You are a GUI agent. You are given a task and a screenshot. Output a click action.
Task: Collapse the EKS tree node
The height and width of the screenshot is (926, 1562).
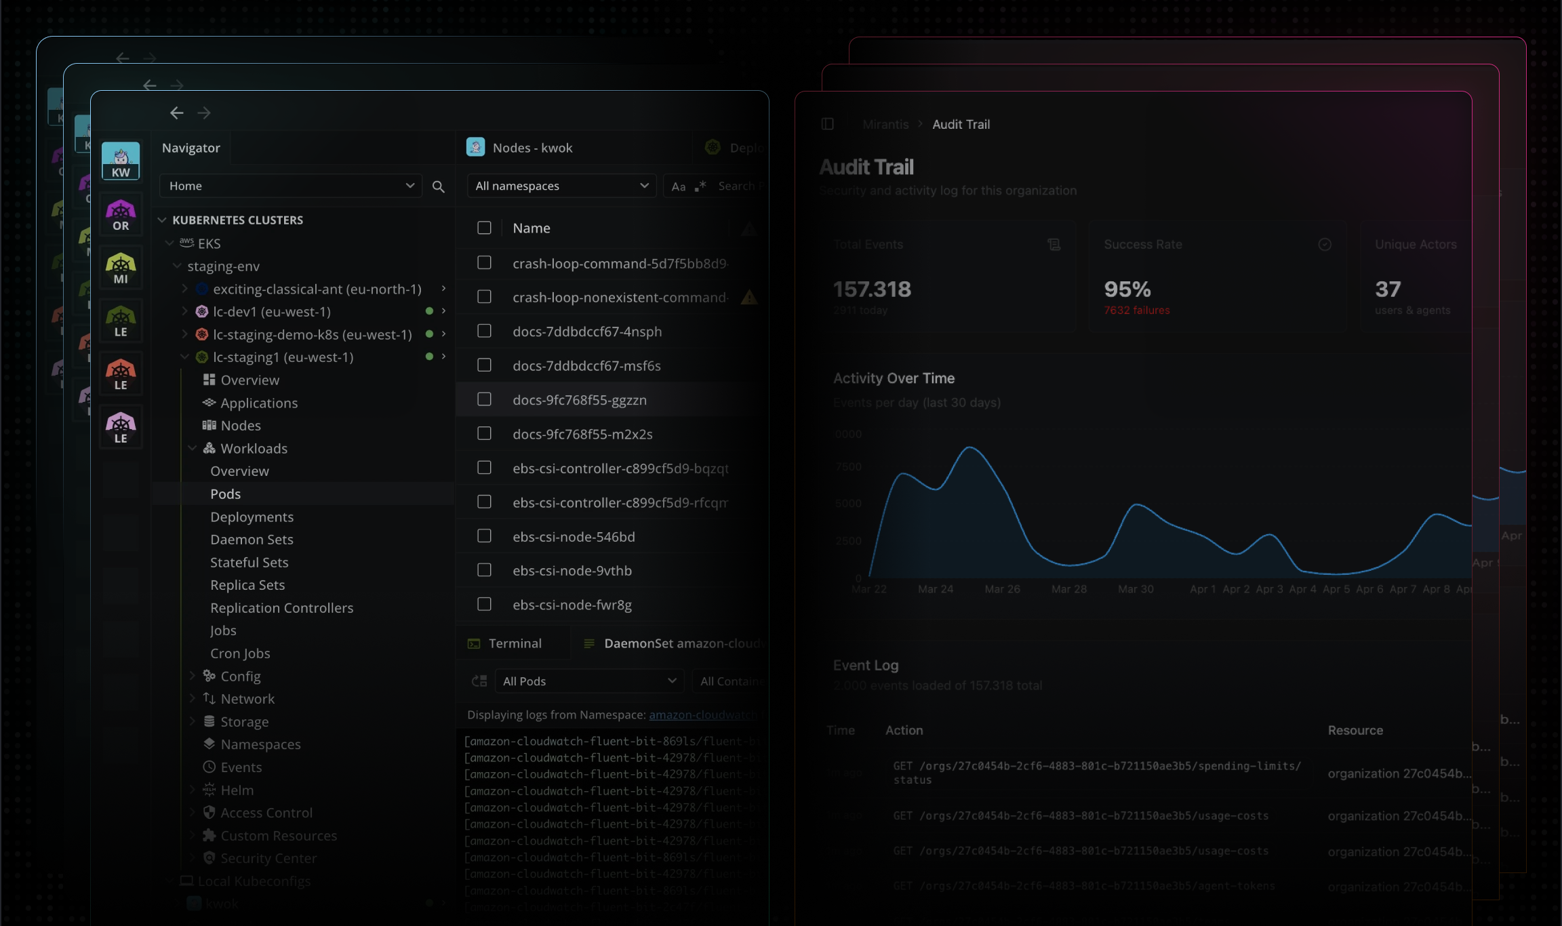coord(169,243)
